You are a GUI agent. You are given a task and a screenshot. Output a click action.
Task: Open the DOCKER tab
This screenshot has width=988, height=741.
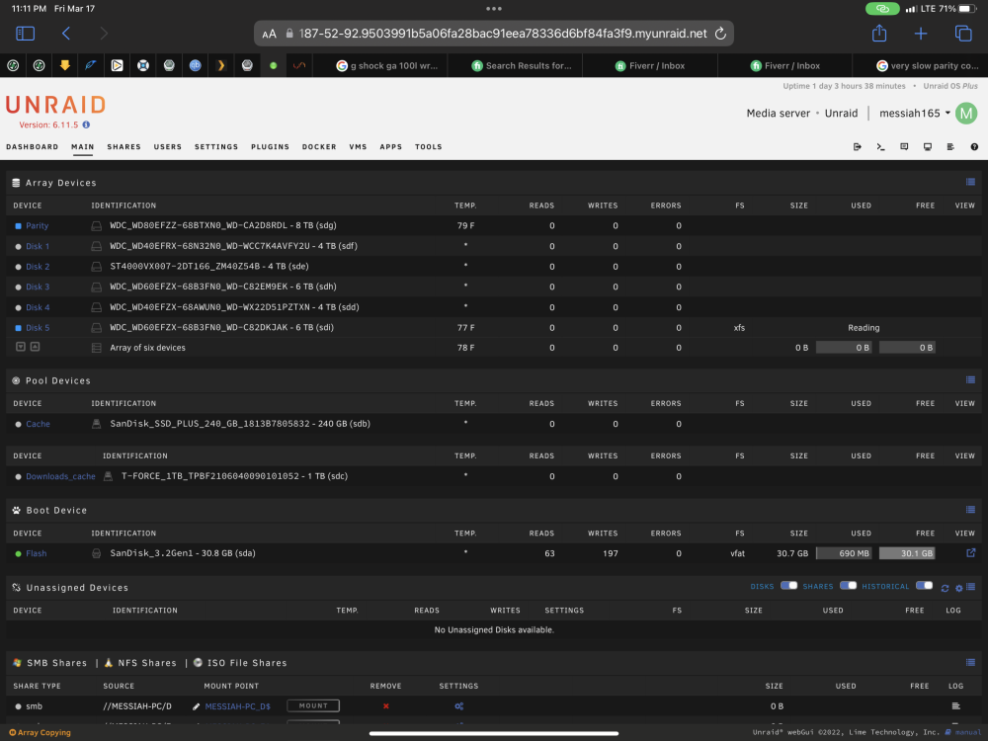coord(319,147)
